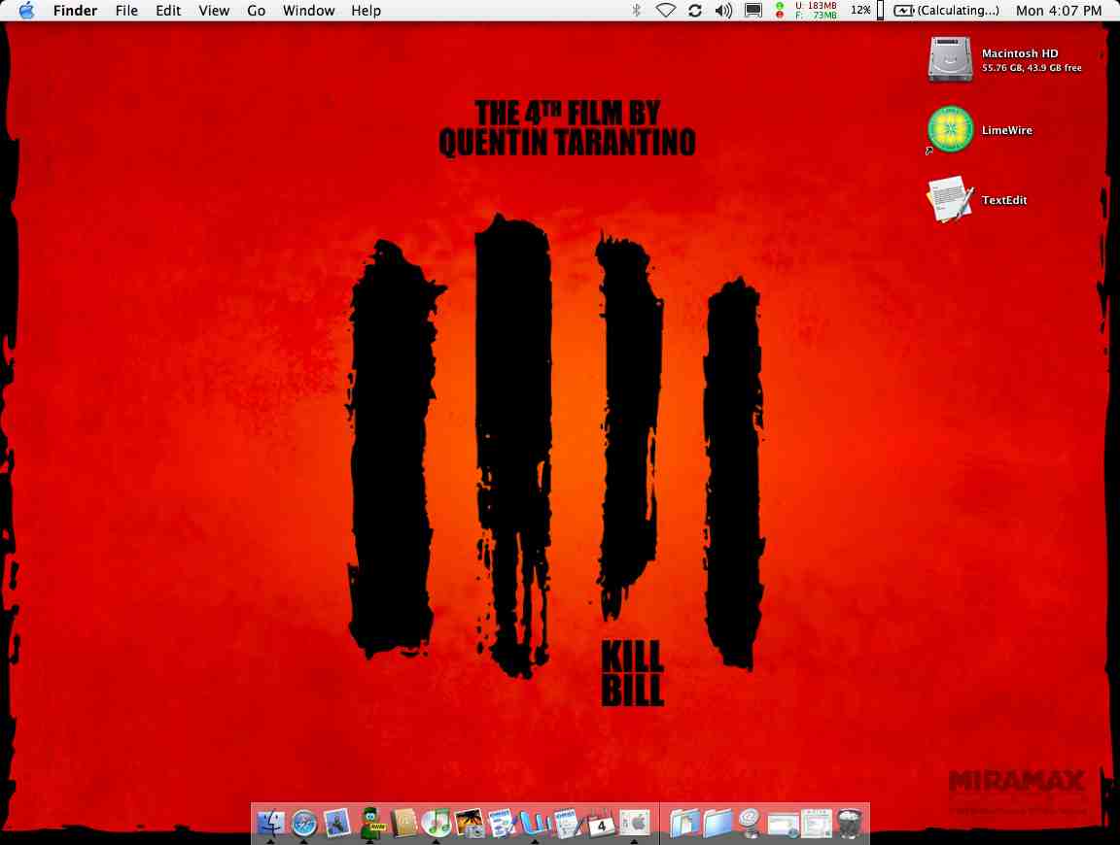The height and width of the screenshot is (845, 1120).
Task: Restore the minimized window beside the Trash
Action: 816,823
